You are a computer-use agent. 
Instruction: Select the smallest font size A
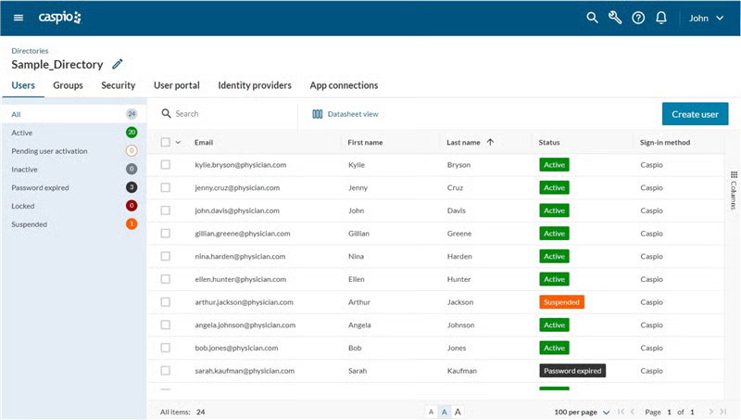pos(431,412)
